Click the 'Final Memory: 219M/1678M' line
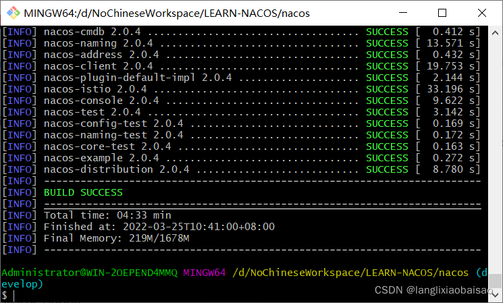 116,238
